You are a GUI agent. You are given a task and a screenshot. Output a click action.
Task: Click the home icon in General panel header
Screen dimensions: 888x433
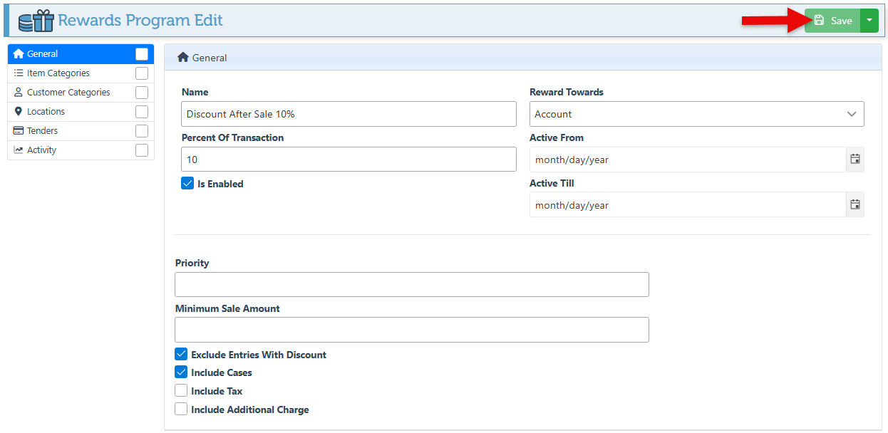click(x=183, y=58)
